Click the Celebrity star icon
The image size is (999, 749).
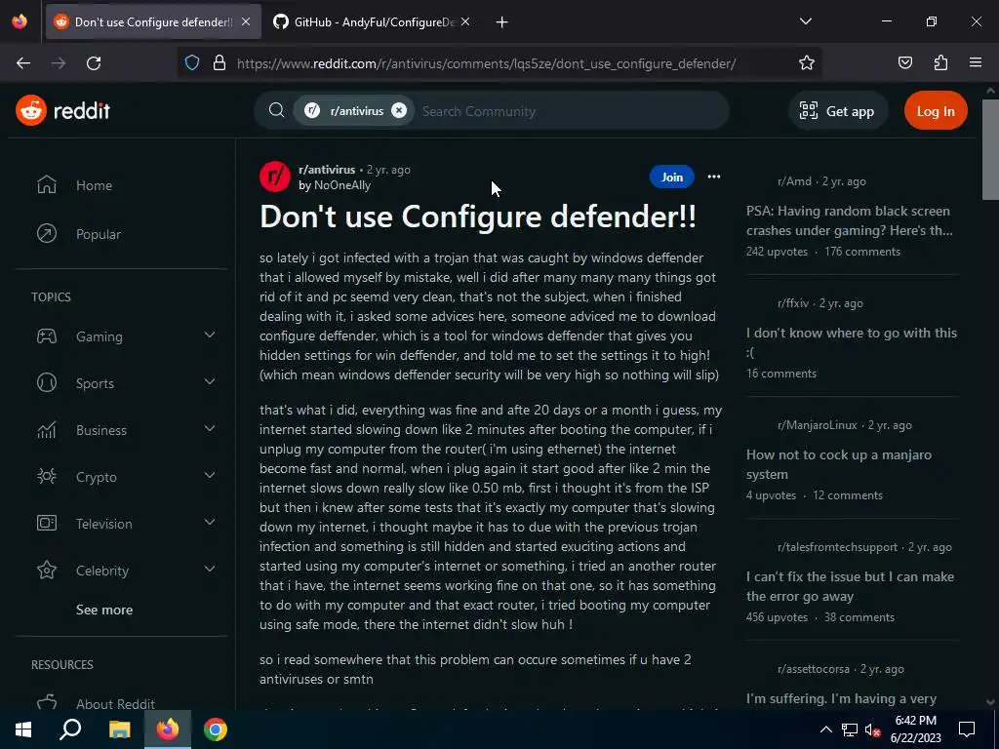click(47, 570)
